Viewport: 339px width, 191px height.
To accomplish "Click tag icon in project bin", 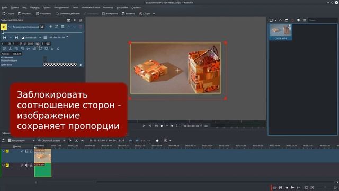I will [x=299, y=20].
